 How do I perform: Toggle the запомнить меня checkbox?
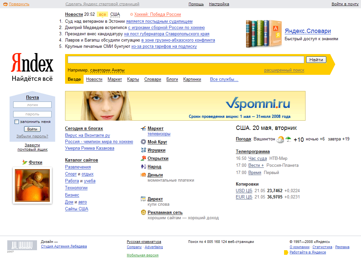point(17,122)
